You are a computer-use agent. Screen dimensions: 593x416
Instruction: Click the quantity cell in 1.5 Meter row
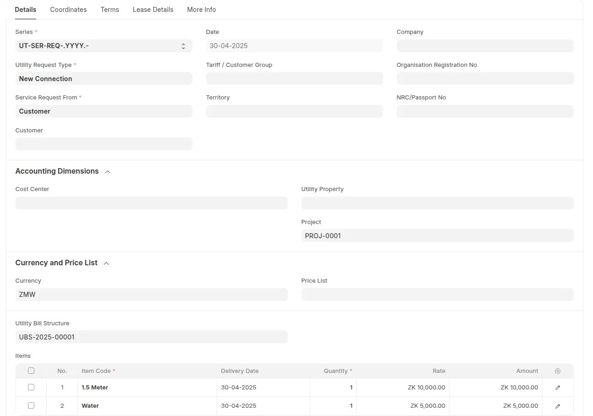333,388
